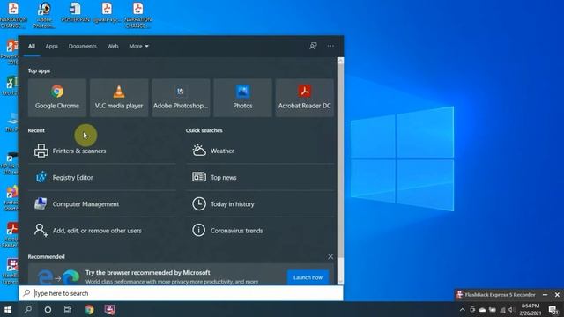Dismiss the Recommended section
This screenshot has height=317, width=564.
click(x=330, y=256)
